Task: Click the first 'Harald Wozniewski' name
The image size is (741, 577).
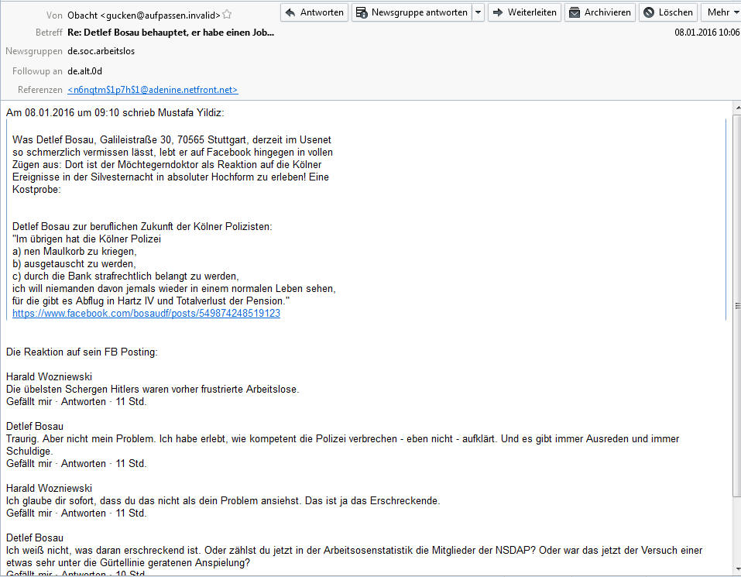Action: pyautogui.click(x=49, y=376)
